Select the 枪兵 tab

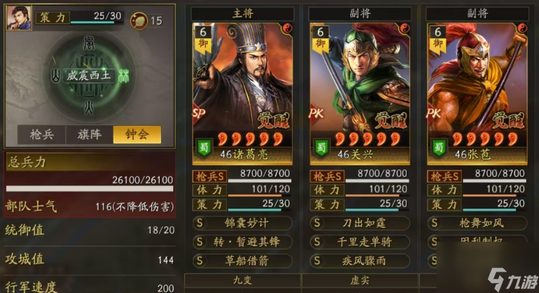tap(42, 135)
